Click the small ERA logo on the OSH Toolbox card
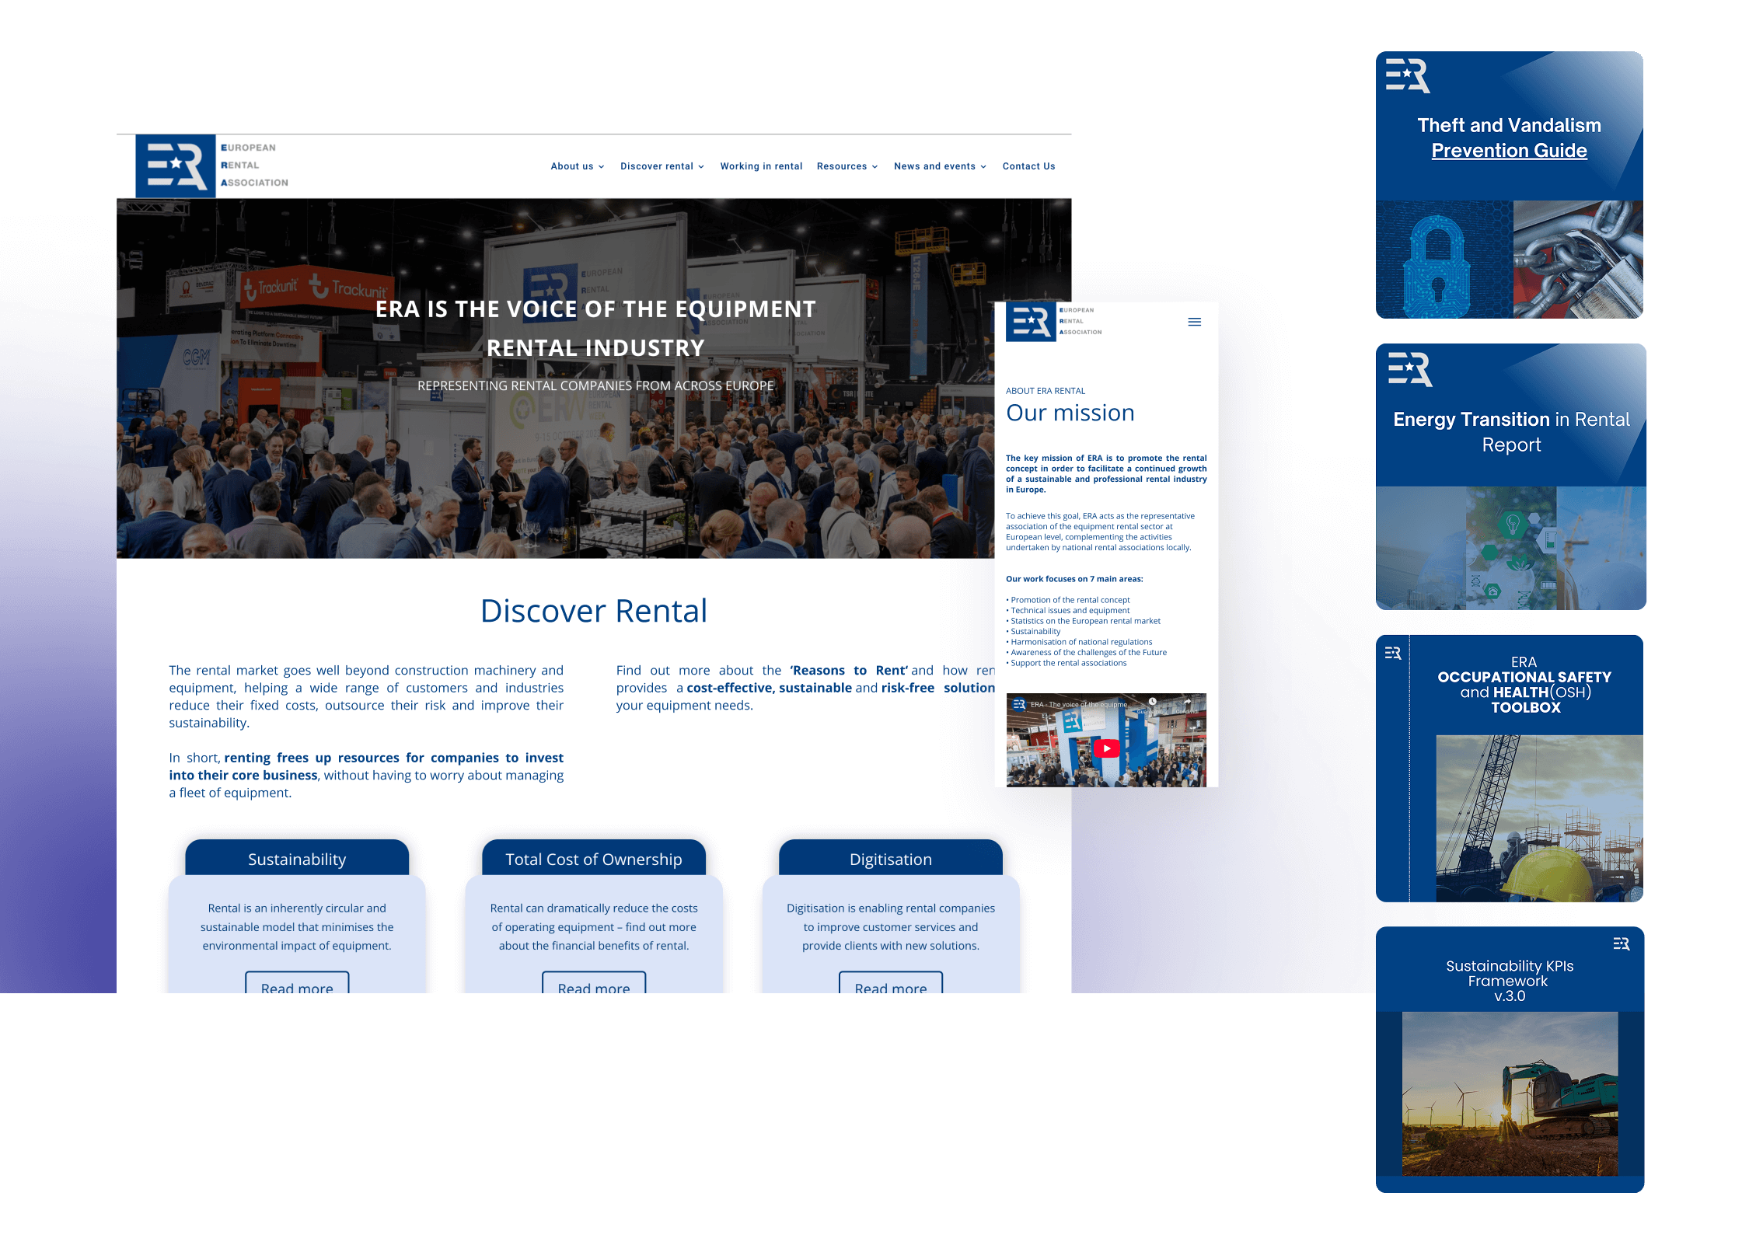1763x1245 pixels. [1393, 653]
